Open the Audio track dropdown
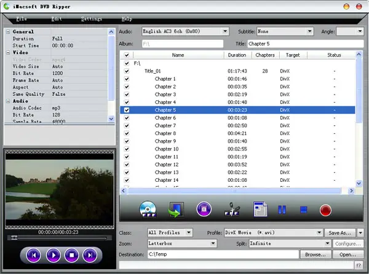This screenshot has width=369, height=274. pyautogui.click(x=225, y=31)
